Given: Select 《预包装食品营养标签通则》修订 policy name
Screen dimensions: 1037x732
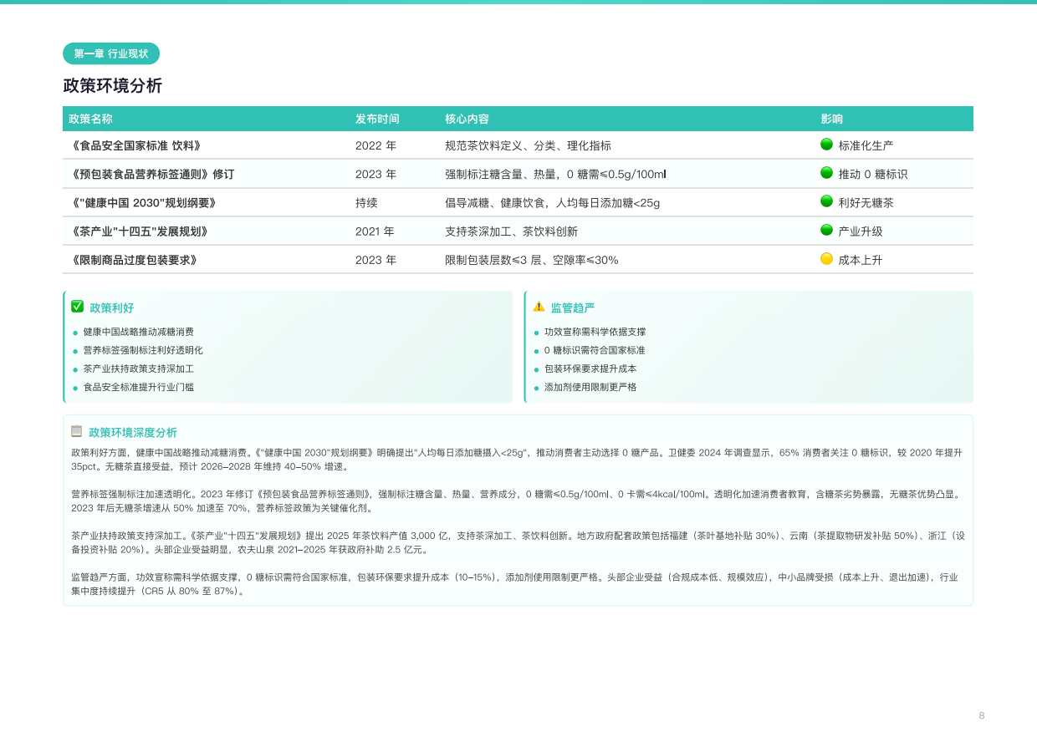Looking at the screenshot, I should tap(151, 175).
